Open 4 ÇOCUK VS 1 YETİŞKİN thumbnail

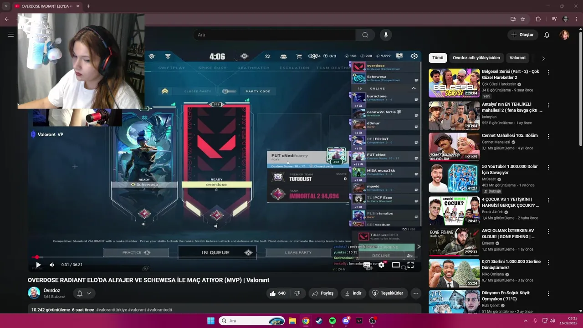(454, 210)
